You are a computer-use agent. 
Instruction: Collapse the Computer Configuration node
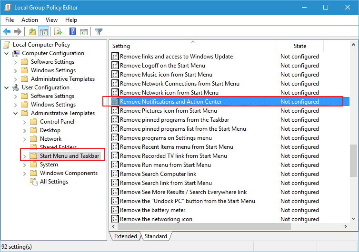point(7,54)
